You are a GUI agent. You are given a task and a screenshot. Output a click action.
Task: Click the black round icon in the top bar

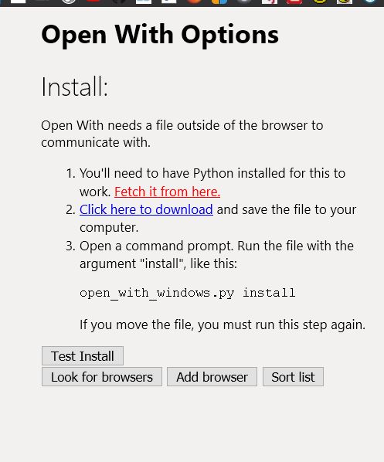click(x=119, y=2)
